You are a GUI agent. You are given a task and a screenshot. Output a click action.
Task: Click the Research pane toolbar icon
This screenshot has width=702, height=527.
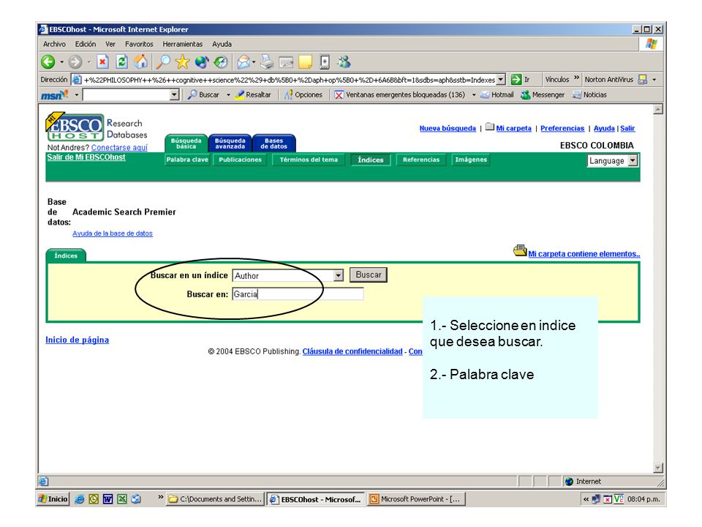tap(325, 61)
